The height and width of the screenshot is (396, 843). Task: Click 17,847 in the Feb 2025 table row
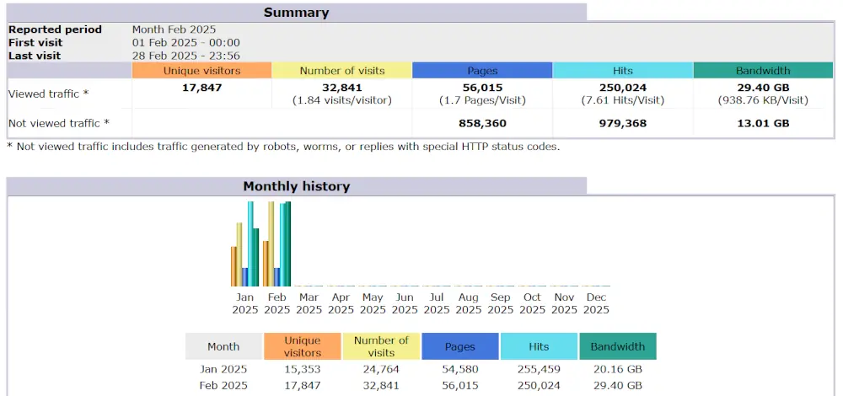click(x=302, y=385)
